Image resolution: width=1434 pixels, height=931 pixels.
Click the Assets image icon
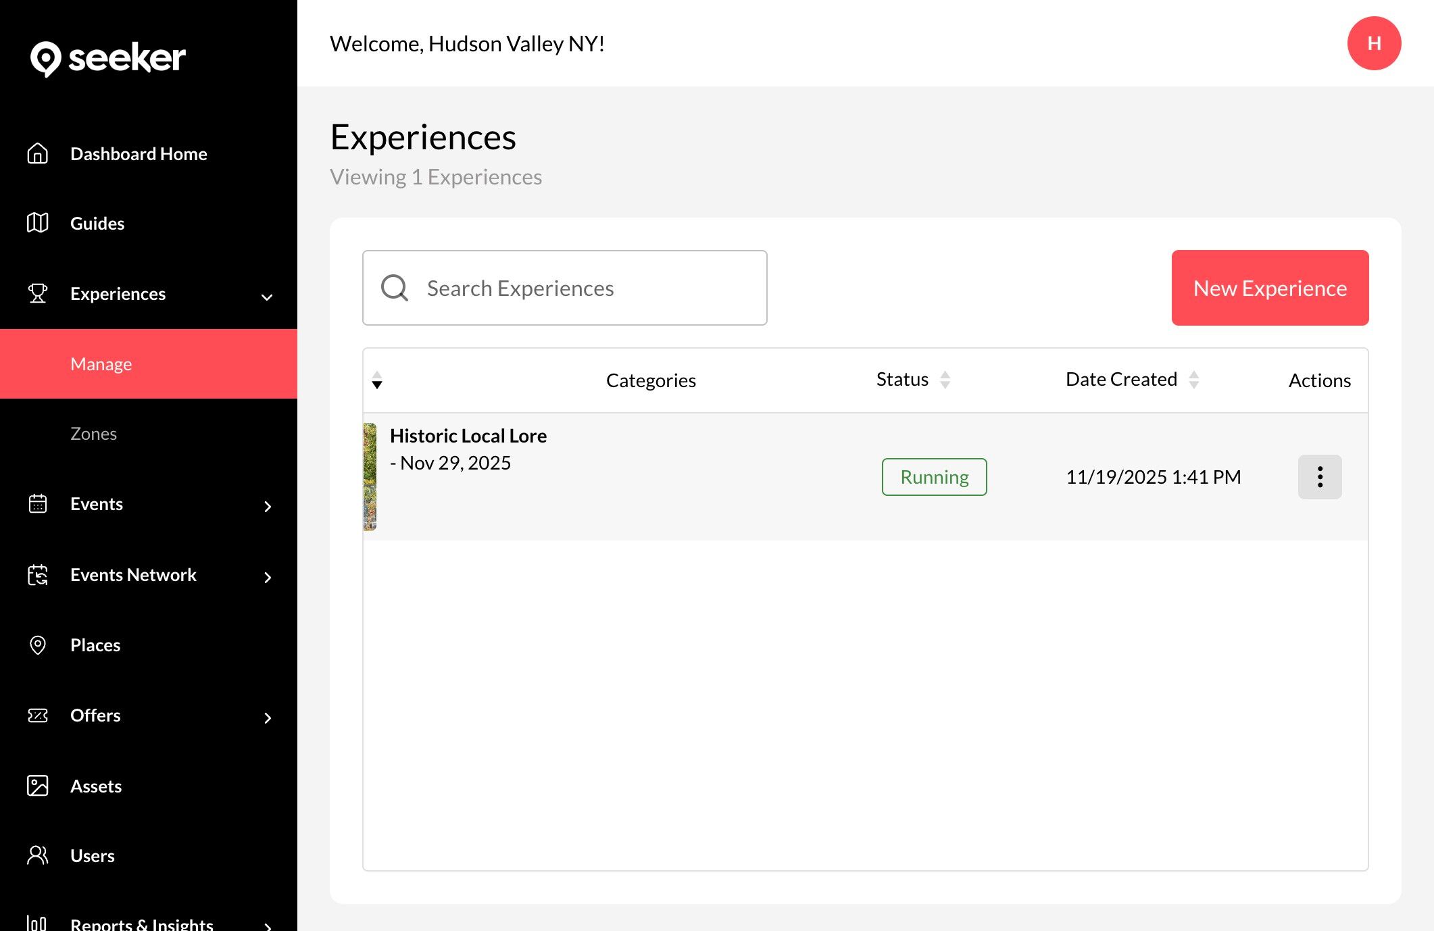(38, 786)
